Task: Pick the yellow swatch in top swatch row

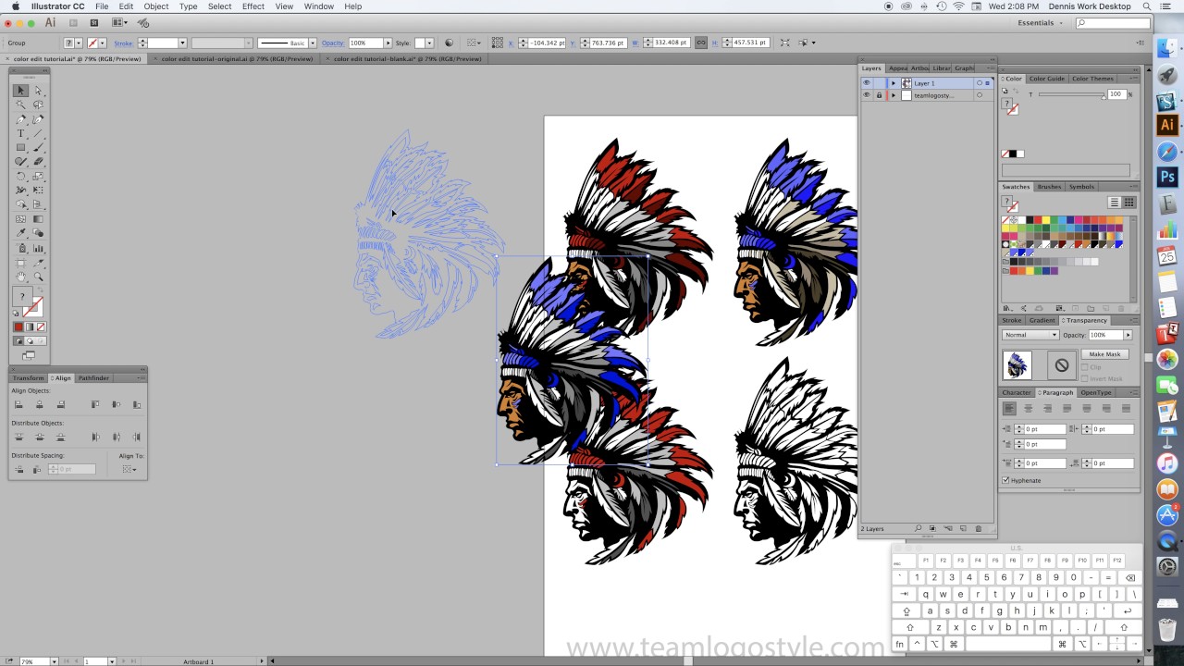Action: pyautogui.click(x=1046, y=220)
